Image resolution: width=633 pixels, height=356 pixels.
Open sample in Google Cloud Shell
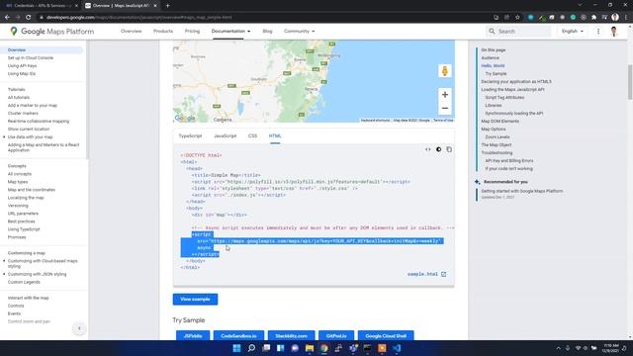pyautogui.click(x=386, y=336)
